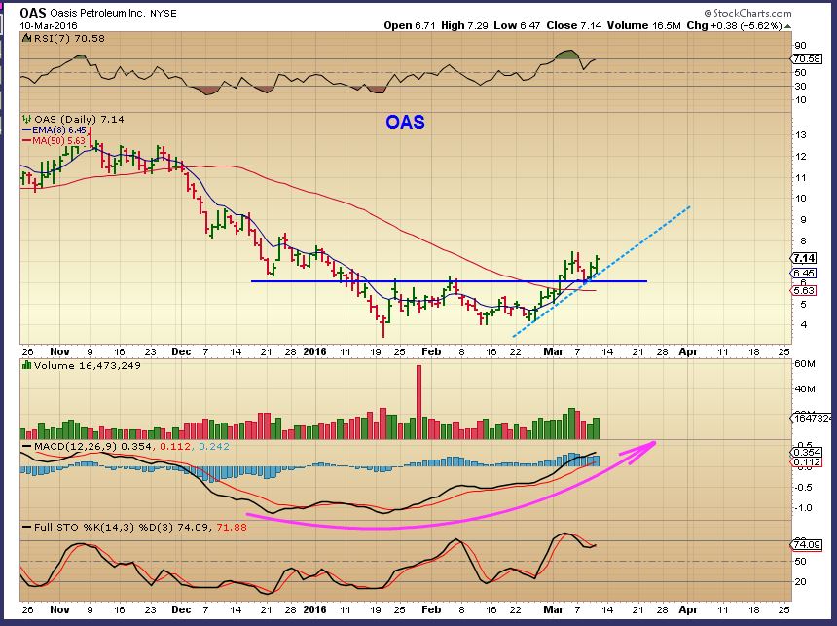Click the -1.0 label on the MACD axis
The image size is (837, 626).
pyautogui.click(x=804, y=508)
